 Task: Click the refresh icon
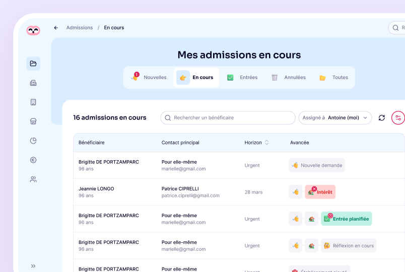click(x=382, y=118)
